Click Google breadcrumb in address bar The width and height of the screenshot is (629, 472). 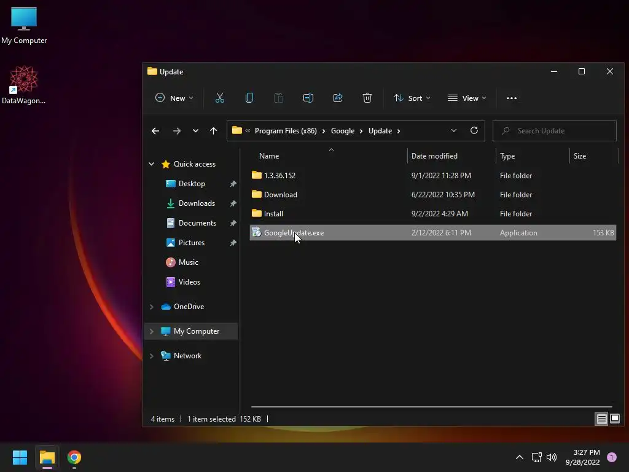tap(343, 131)
